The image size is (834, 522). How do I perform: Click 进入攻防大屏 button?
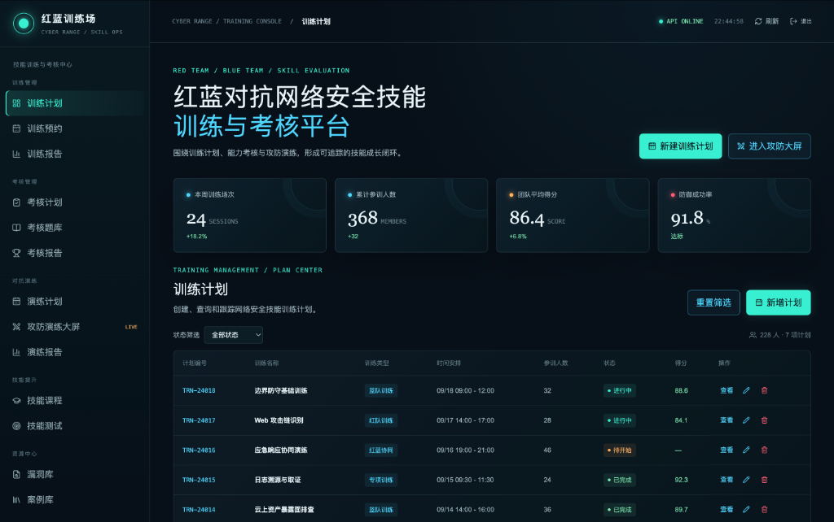click(769, 146)
